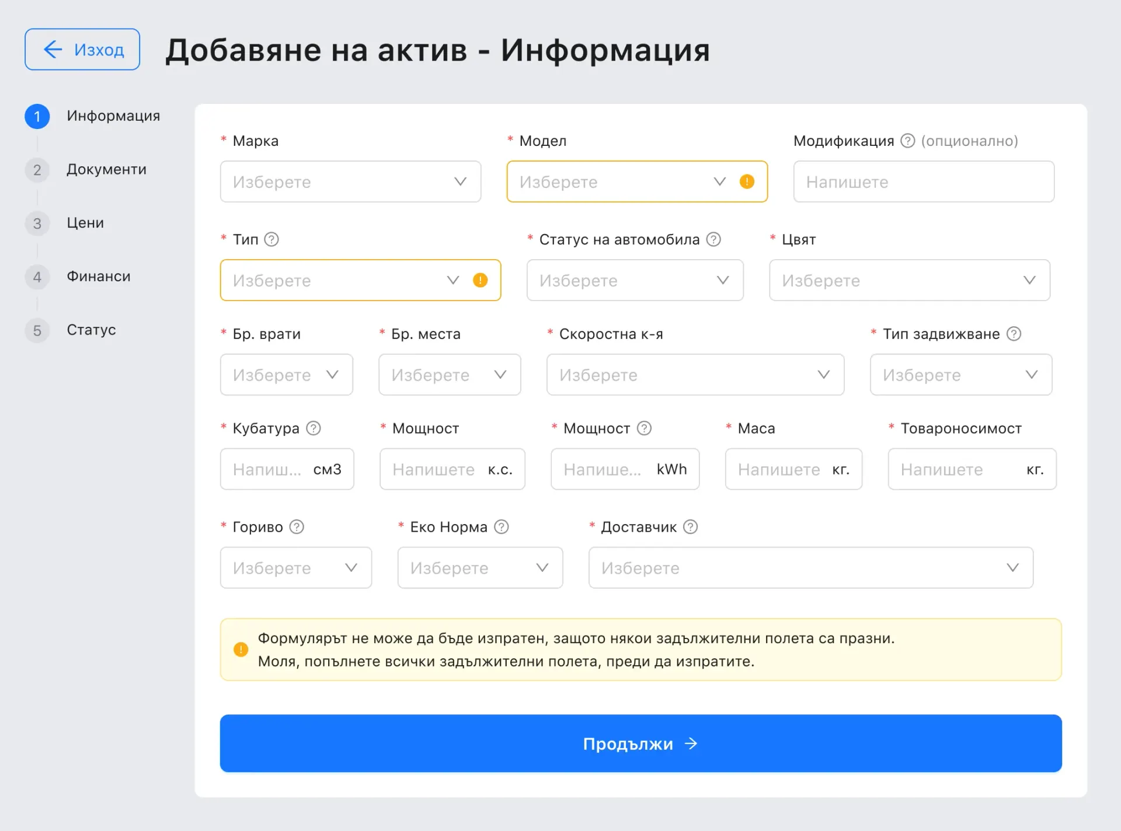Click the help icon next to Еко Норма

coord(502,527)
